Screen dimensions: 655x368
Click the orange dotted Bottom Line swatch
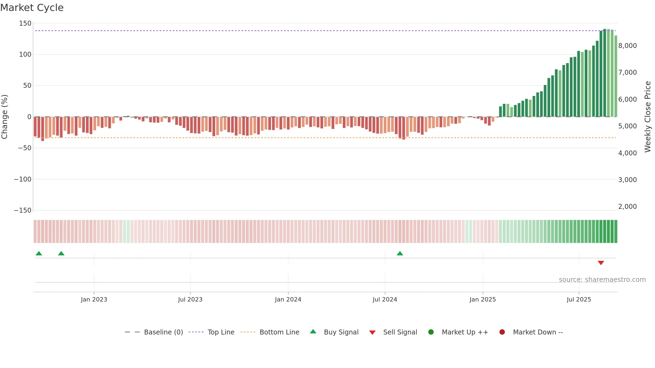coord(248,332)
